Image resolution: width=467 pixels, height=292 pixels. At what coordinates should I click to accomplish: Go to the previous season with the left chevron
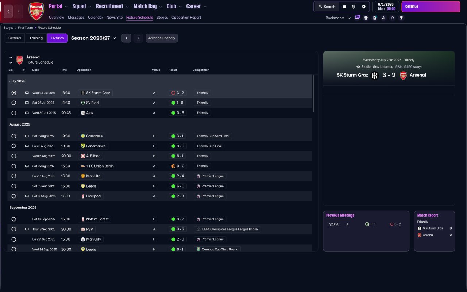[127, 38]
